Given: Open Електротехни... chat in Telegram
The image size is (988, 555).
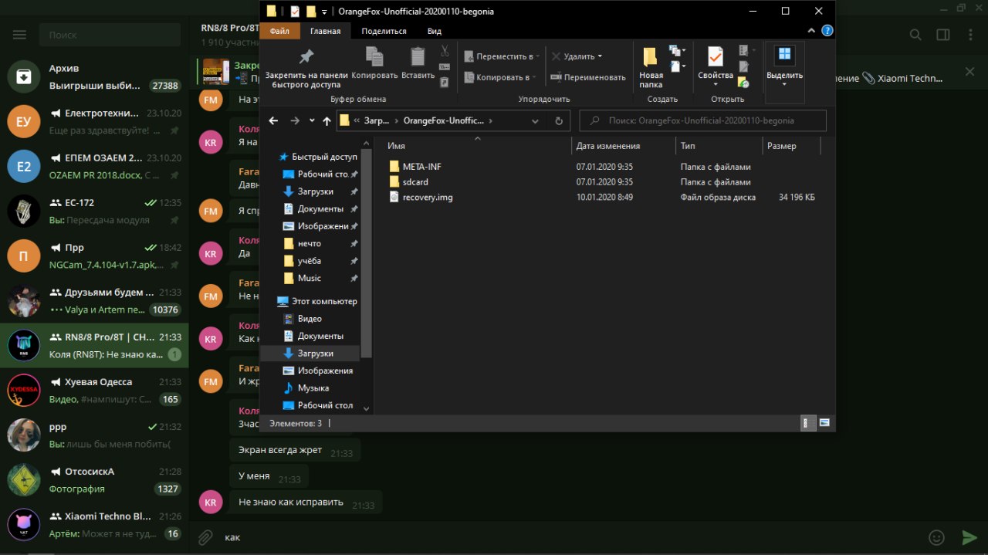Looking at the screenshot, I should click(94, 121).
